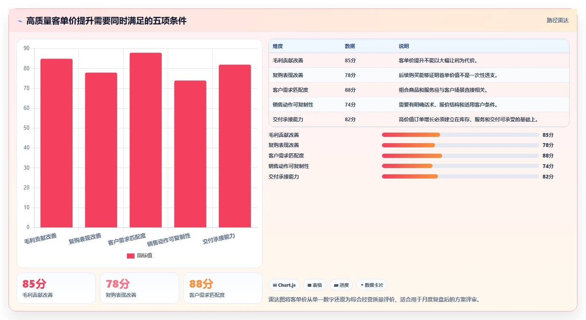Click the 82分 value next to progress bar

point(548,177)
